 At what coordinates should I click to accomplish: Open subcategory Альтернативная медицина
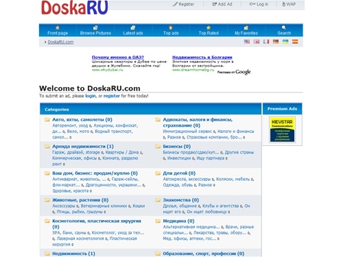tap(191, 227)
